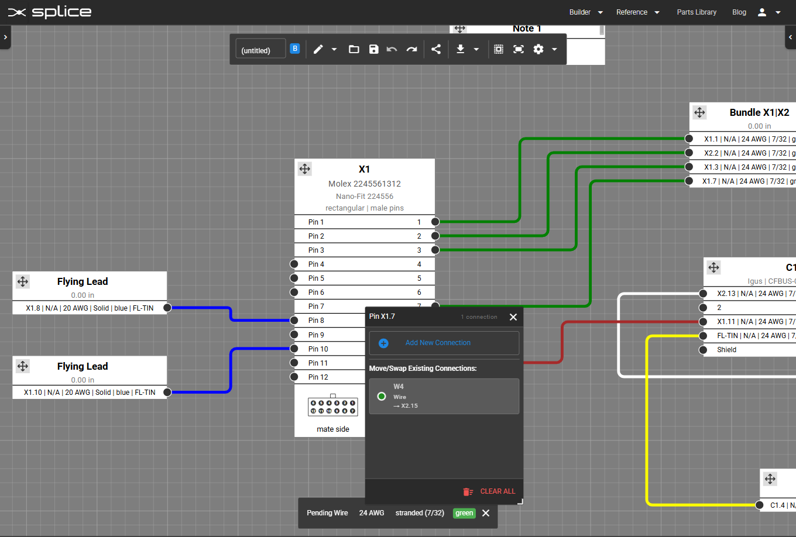Viewport: 796px width, 537px height.
Task: Click the fit-to-screen icon
Action: coord(519,49)
